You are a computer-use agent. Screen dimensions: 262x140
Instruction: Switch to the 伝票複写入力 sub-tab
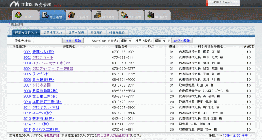53,33
